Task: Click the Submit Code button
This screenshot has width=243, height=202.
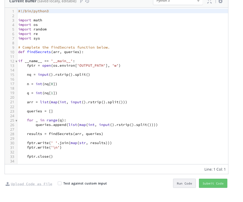Action: 213,183
